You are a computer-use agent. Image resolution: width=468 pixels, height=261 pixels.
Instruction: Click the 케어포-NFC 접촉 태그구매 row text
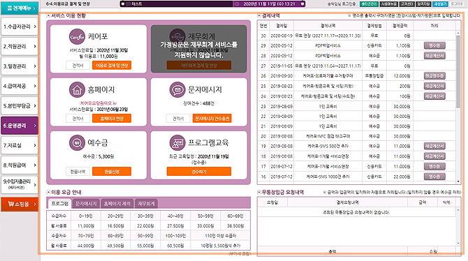pyautogui.click(x=328, y=136)
